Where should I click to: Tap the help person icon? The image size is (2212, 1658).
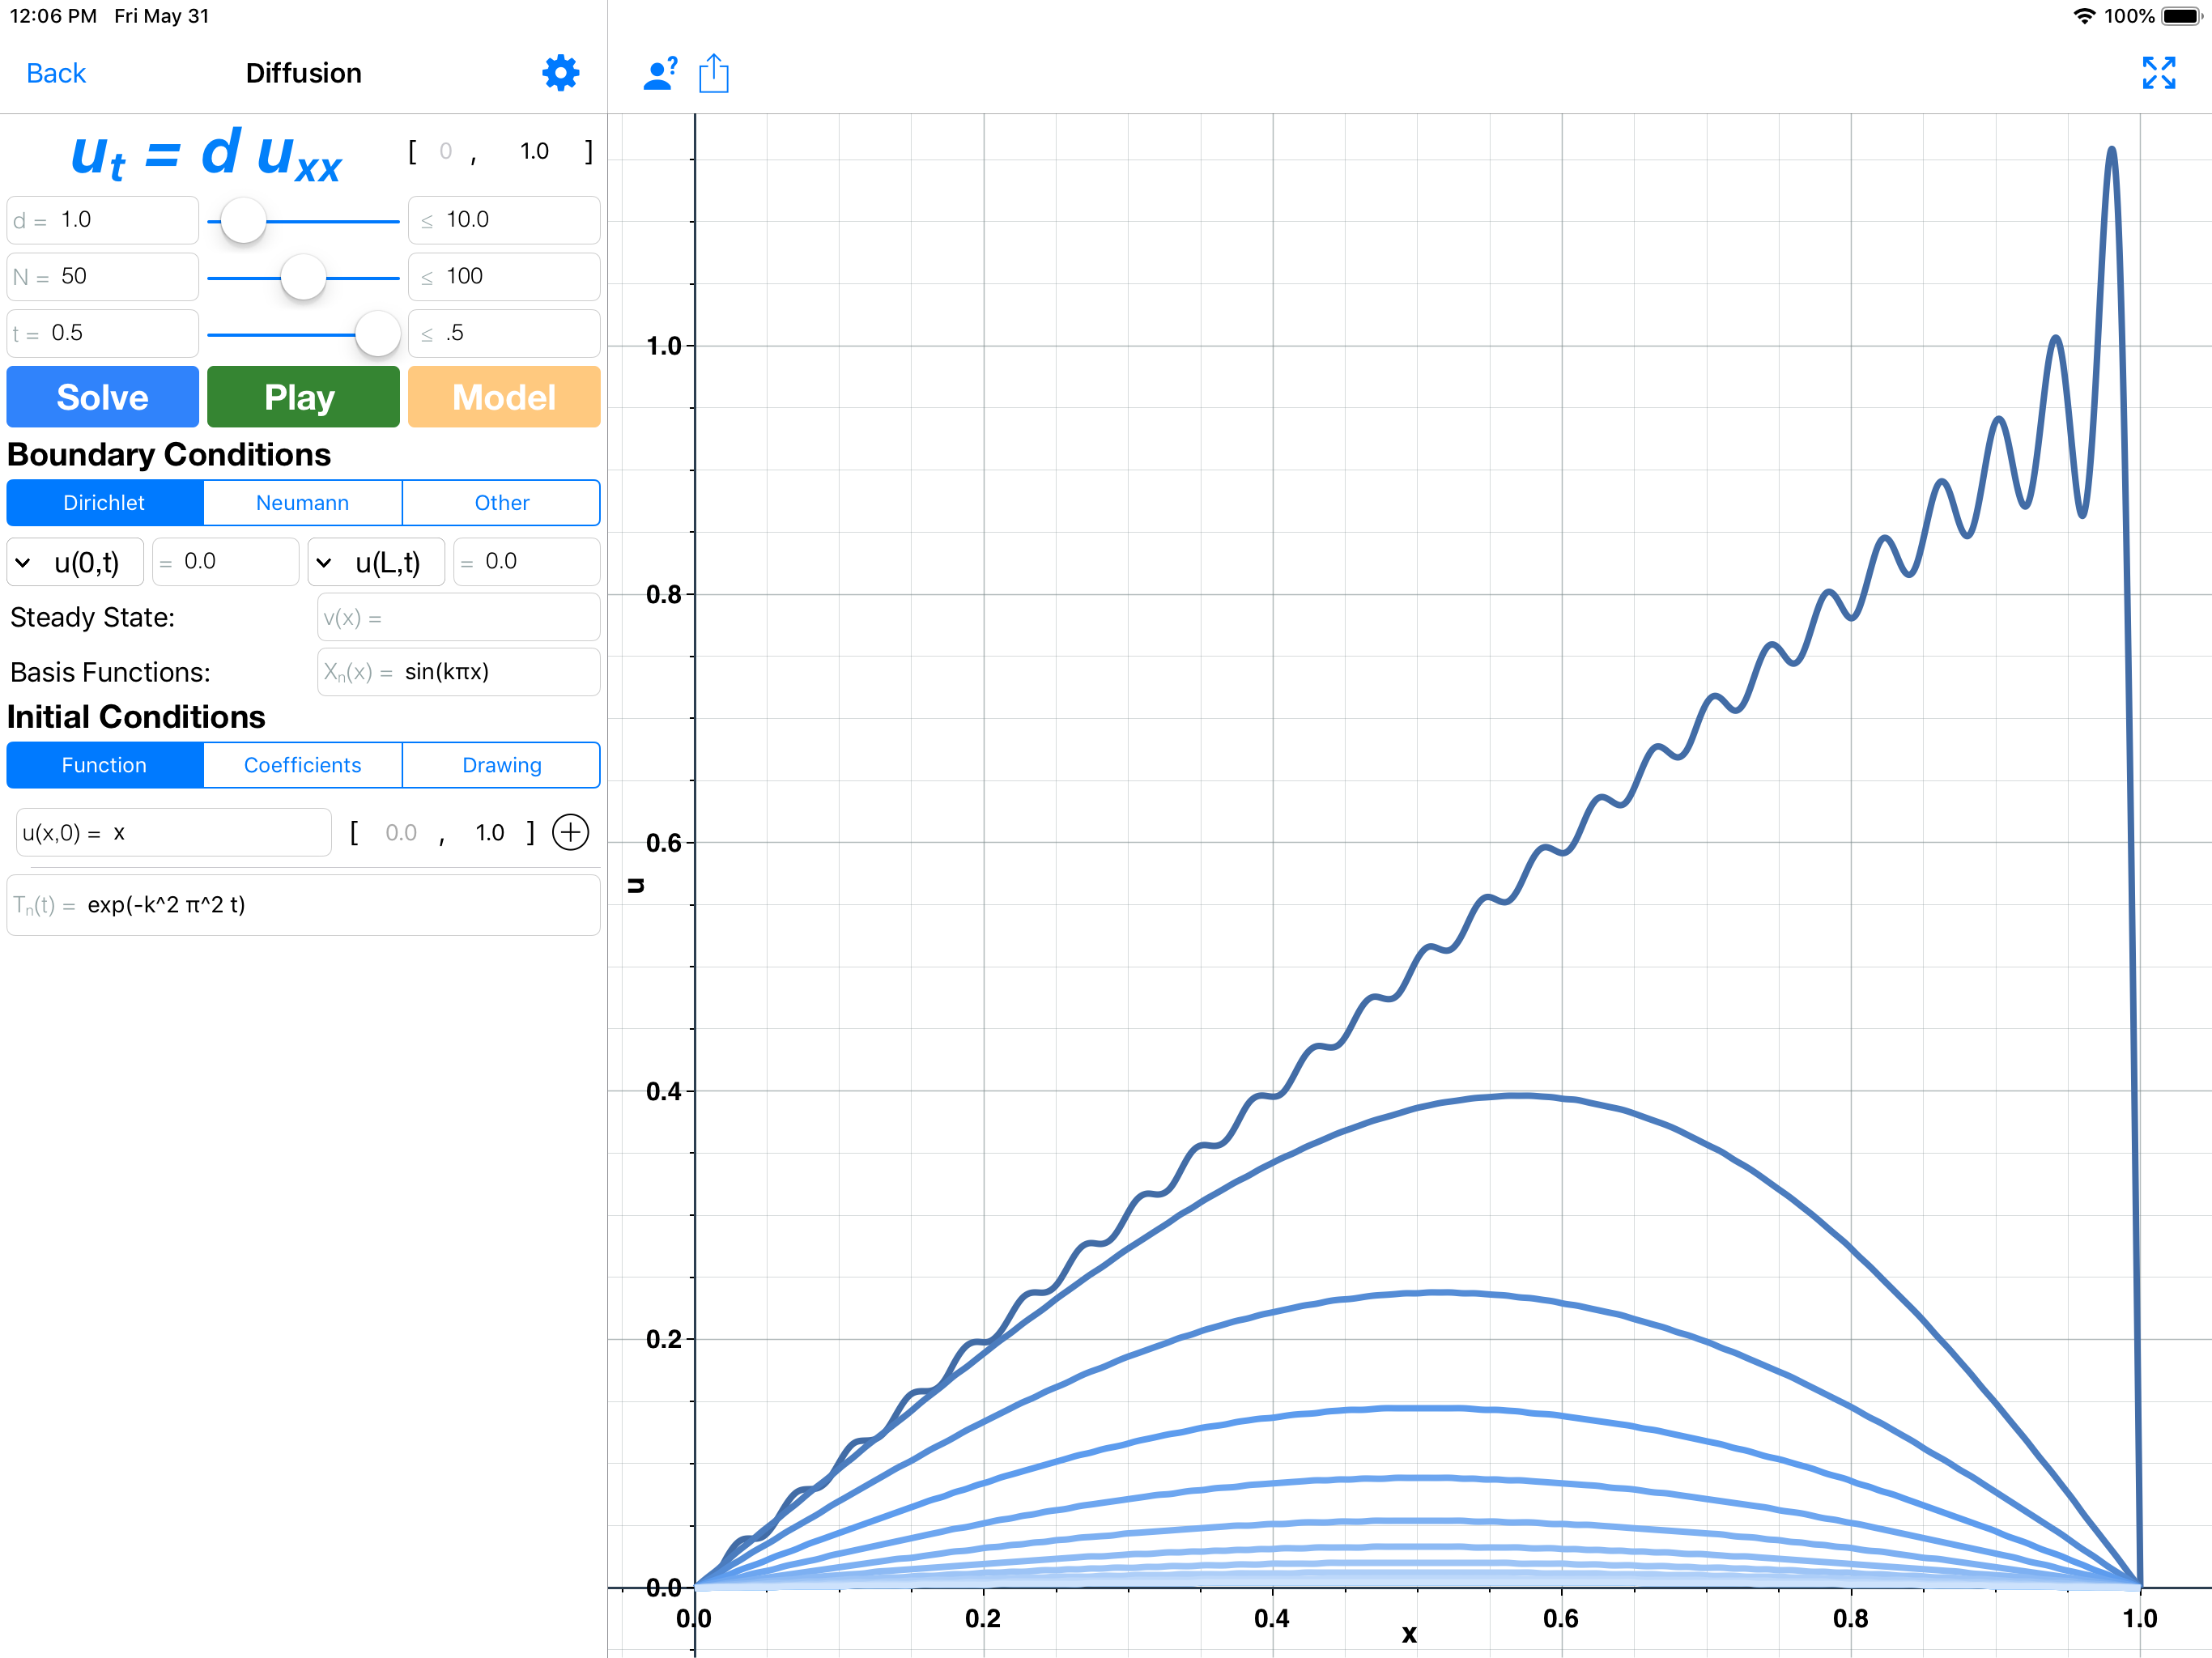[659, 73]
